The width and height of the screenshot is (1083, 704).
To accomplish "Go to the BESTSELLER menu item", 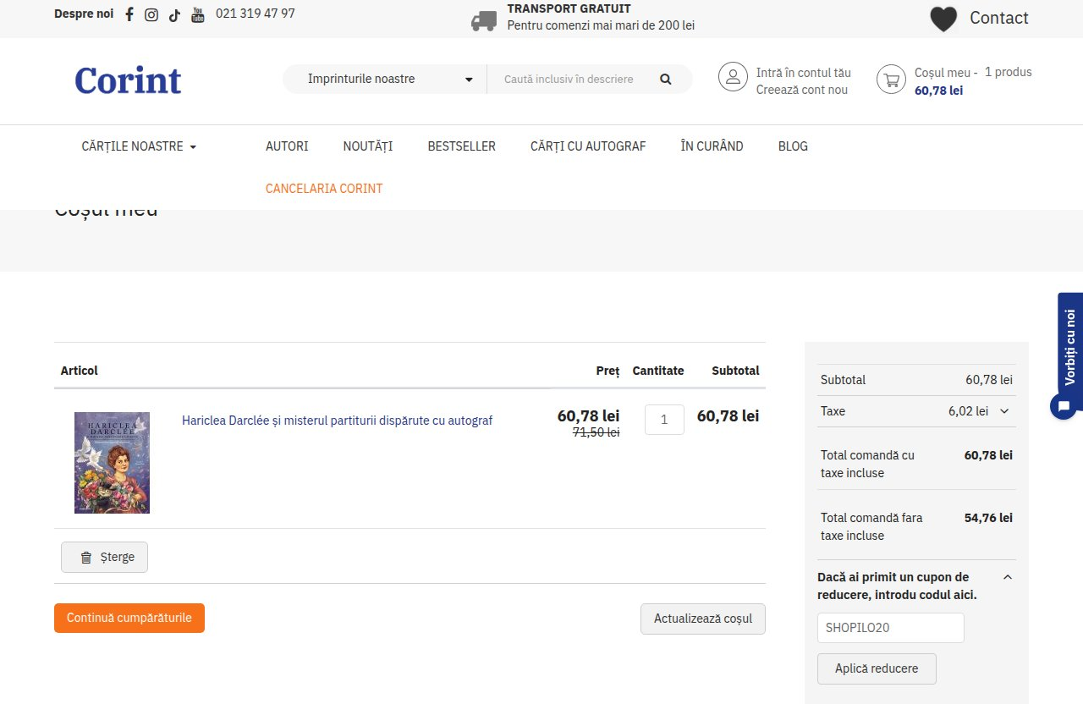I will click(462, 146).
